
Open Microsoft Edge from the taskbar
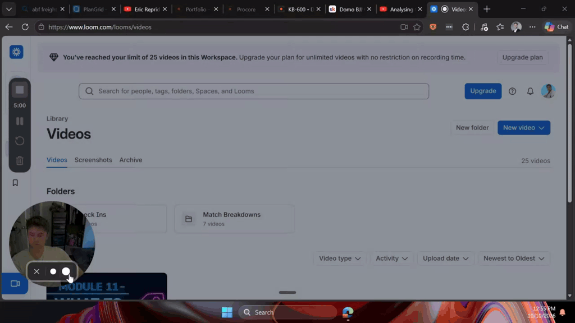coord(348,312)
